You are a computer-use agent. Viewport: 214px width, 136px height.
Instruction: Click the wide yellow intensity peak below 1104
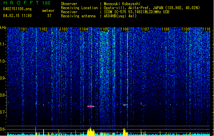pyautogui.click(x=91, y=132)
